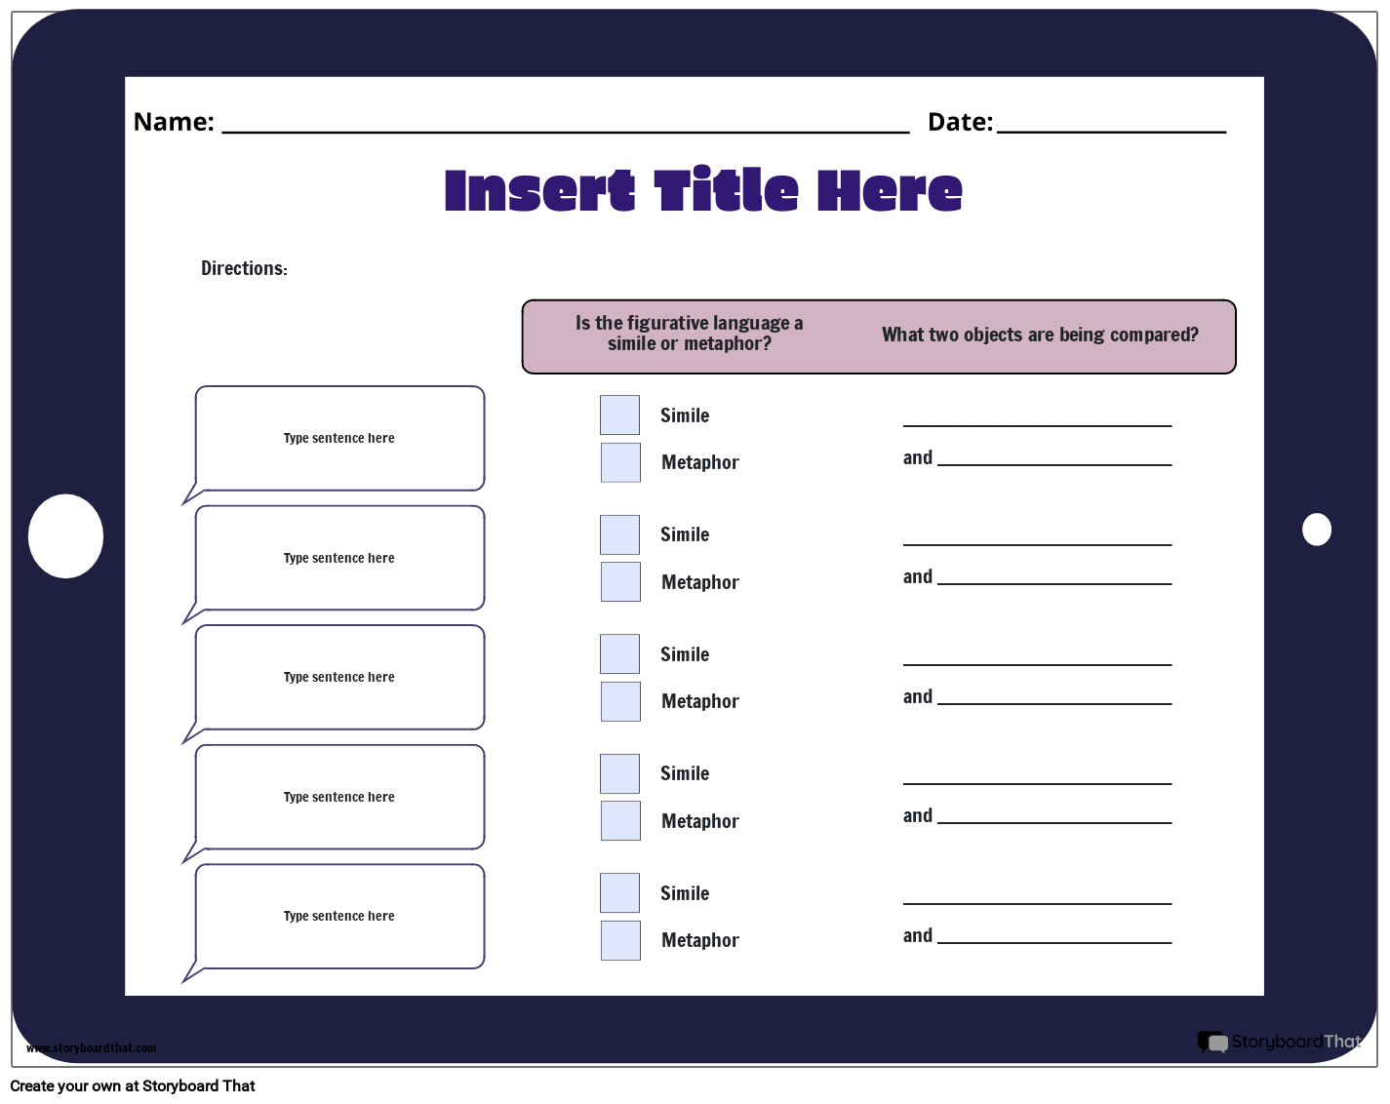Click the Date blank line
Image resolution: width=1390 pixels, height=1104 pixels.
pyautogui.click(x=1110, y=123)
